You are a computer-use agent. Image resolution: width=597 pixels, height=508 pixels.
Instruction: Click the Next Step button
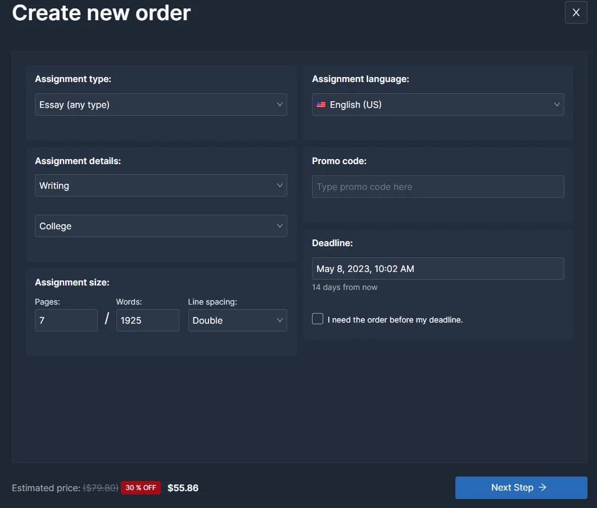521,487
